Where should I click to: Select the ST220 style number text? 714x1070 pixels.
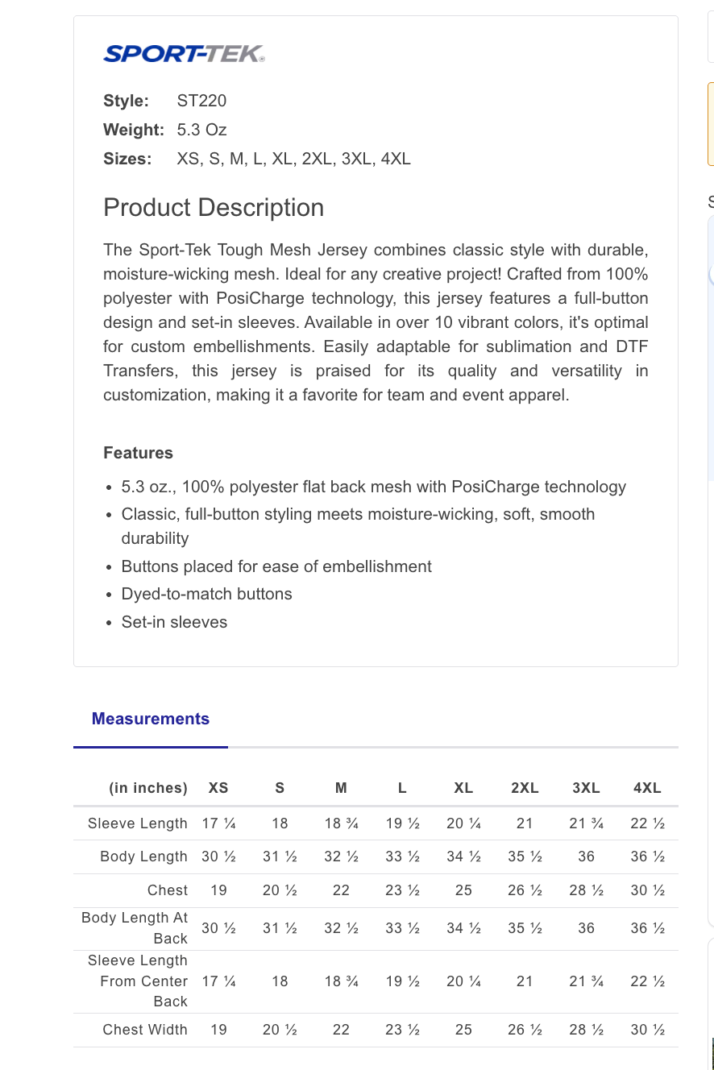coord(202,101)
